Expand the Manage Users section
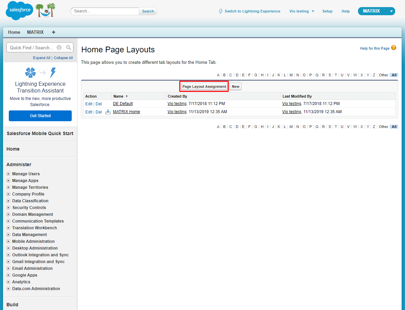Screen dimensions: 405x310 8,174
